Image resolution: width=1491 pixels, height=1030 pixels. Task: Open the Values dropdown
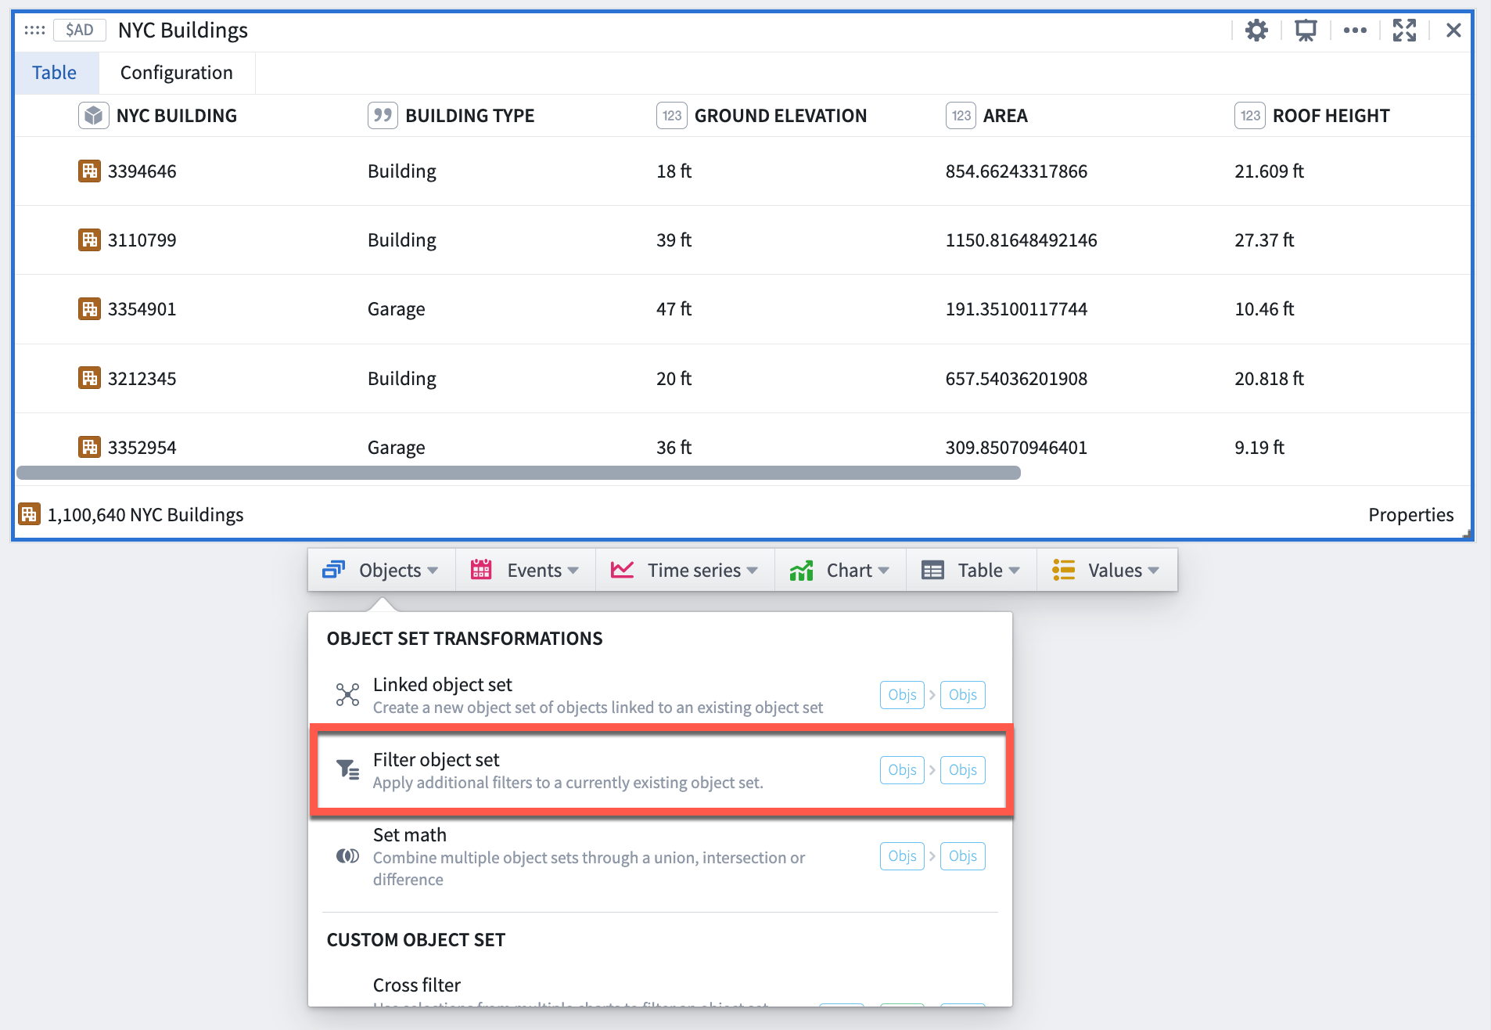point(1106,570)
